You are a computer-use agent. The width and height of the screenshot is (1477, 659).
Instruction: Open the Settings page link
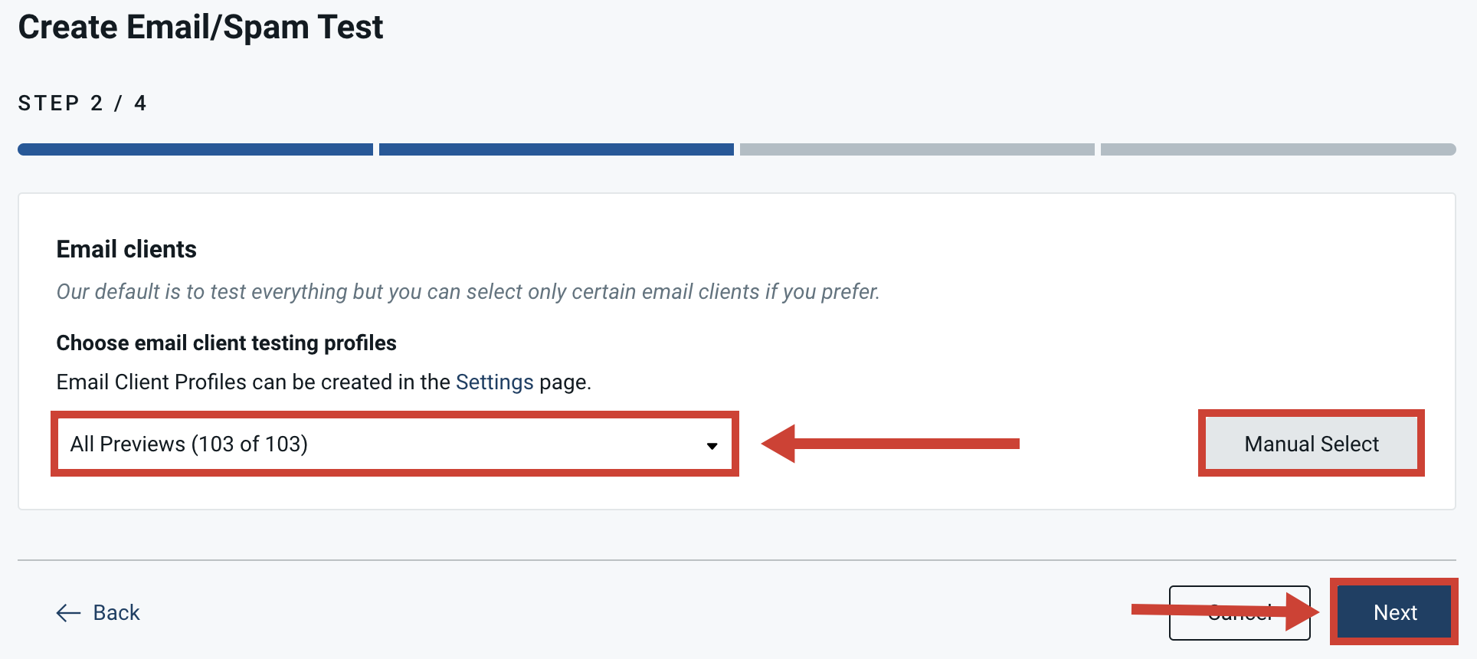494,382
